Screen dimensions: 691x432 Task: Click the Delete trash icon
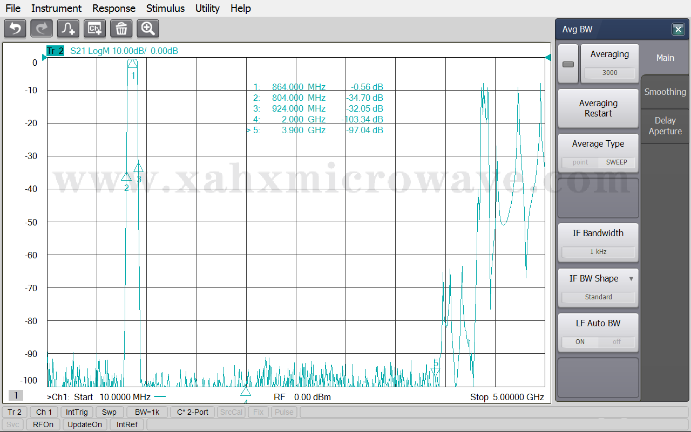[121, 29]
